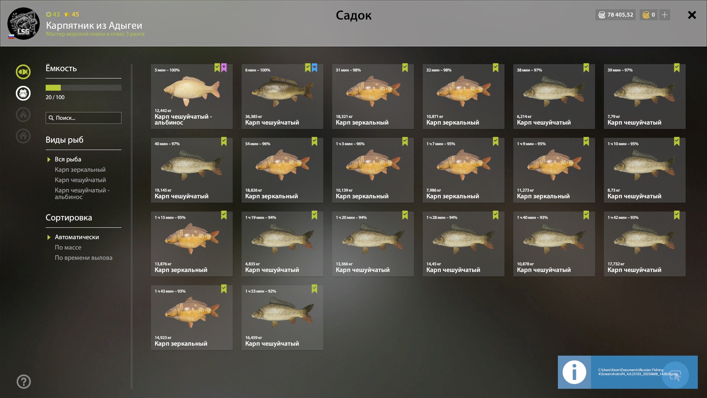Click the plus icon to add gold coins
This screenshot has height=398, width=707.
(x=665, y=15)
